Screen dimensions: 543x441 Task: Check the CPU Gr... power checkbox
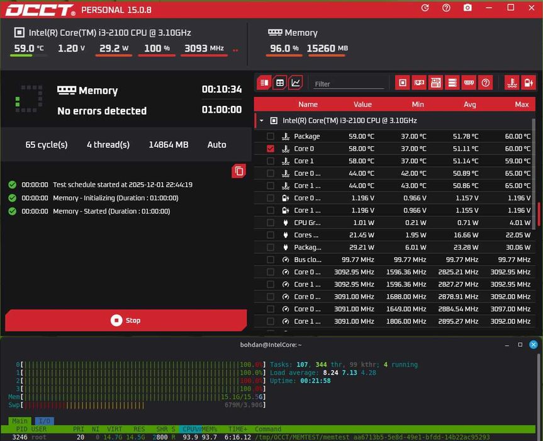[271, 223]
